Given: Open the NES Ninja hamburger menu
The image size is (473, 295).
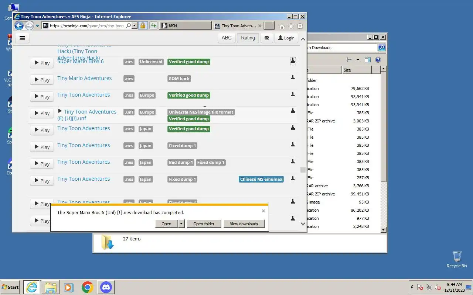Looking at the screenshot, I should pos(22,38).
